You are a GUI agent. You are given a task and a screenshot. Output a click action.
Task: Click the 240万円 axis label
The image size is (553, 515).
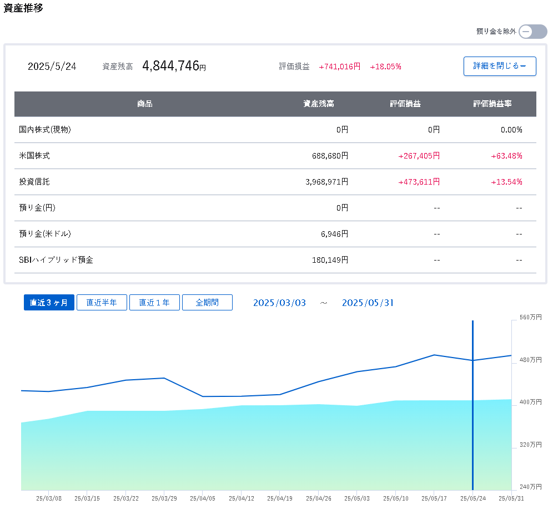[530, 487]
